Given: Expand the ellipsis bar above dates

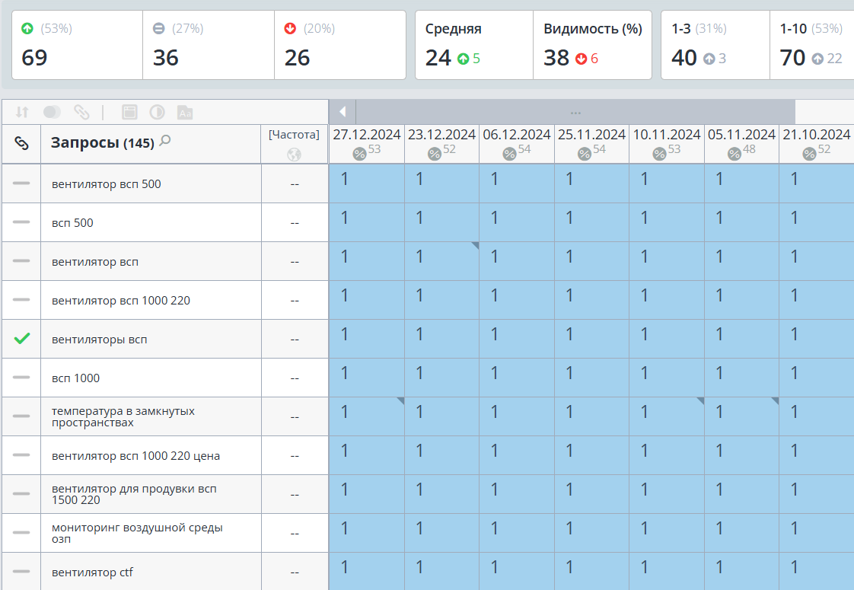Looking at the screenshot, I should tap(575, 112).
